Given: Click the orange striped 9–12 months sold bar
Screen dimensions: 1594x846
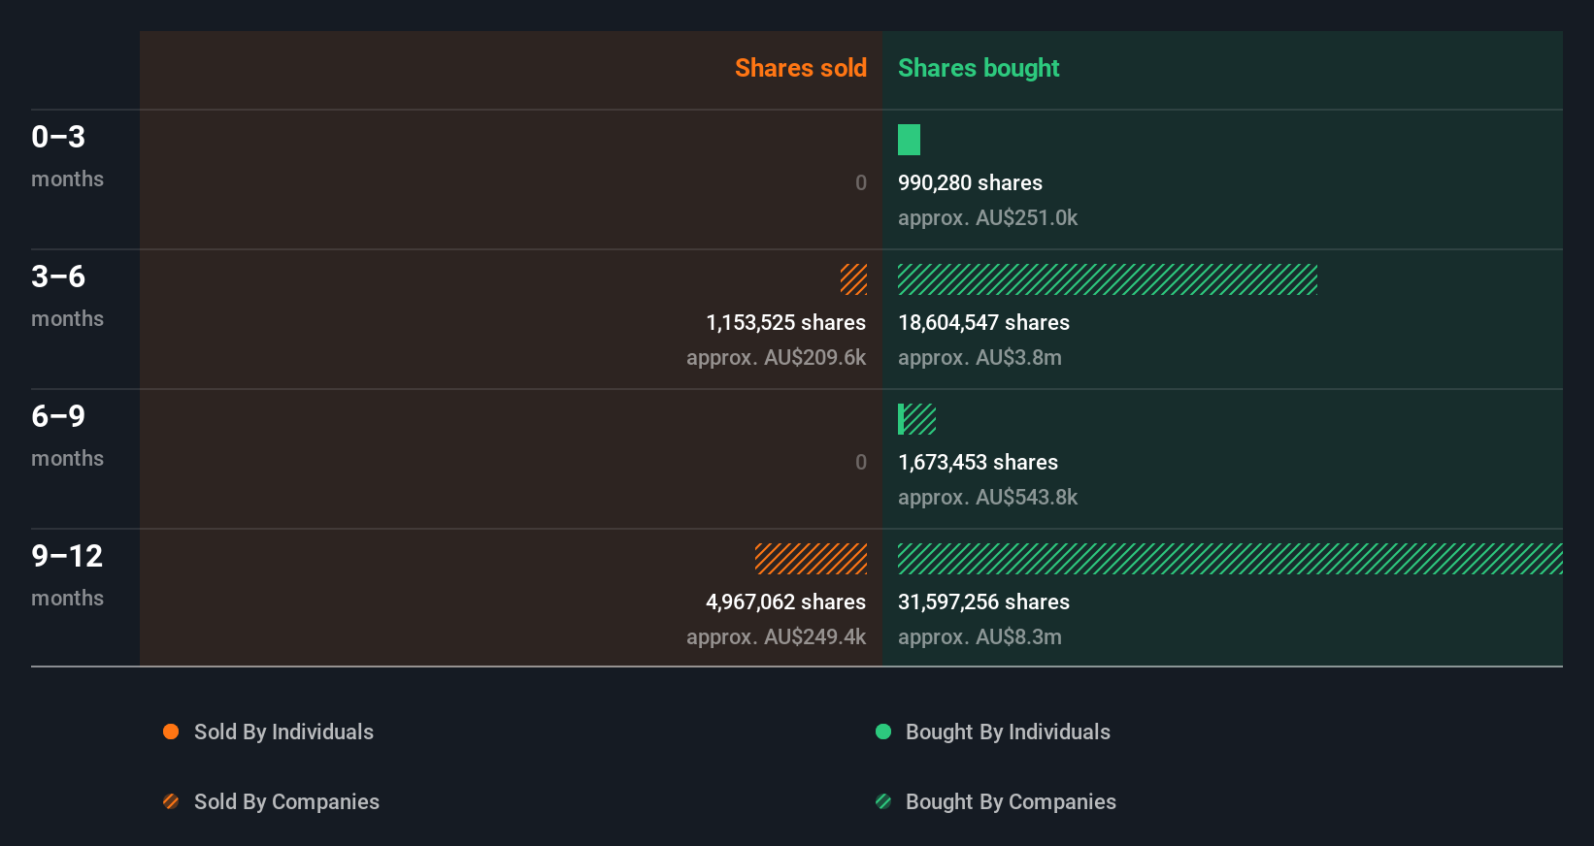Looking at the screenshot, I should (x=811, y=559).
